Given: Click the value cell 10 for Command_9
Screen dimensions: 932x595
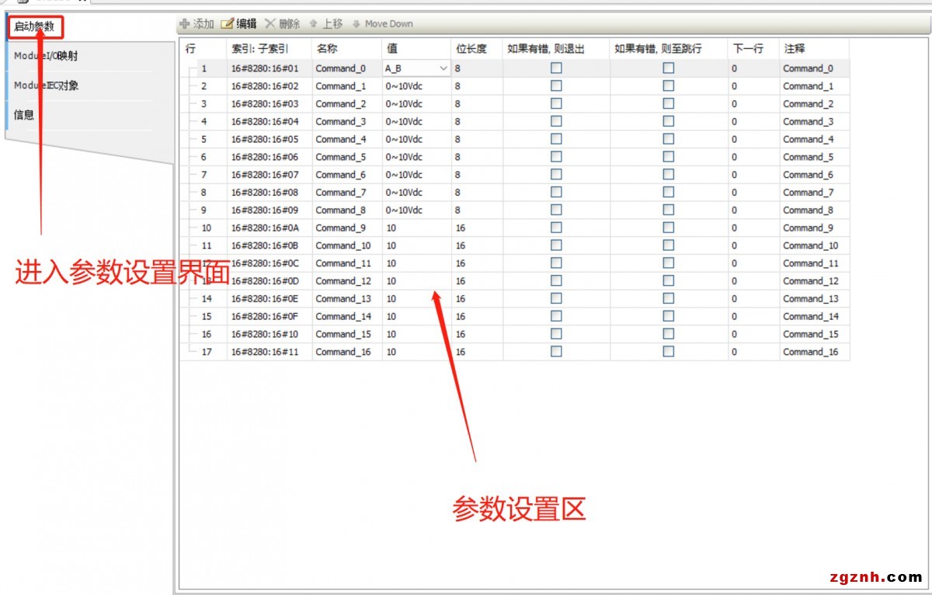Looking at the screenshot, I should (416, 228).
